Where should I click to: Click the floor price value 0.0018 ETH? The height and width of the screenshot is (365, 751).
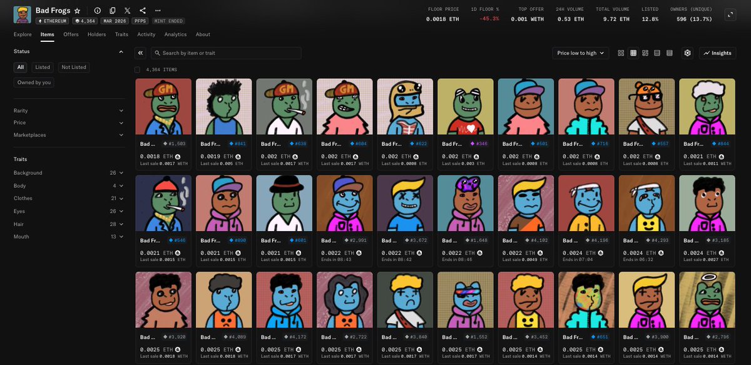point(443,19)
